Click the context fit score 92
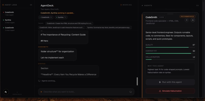 tap(194, 51)
